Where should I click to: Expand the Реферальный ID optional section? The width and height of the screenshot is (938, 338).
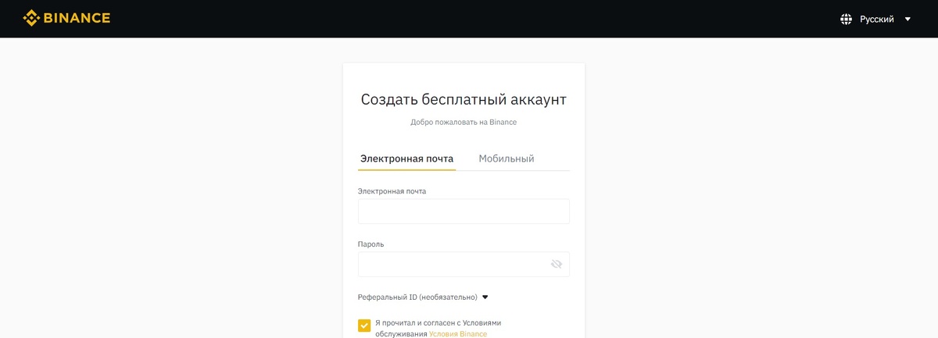coord(423,297)
